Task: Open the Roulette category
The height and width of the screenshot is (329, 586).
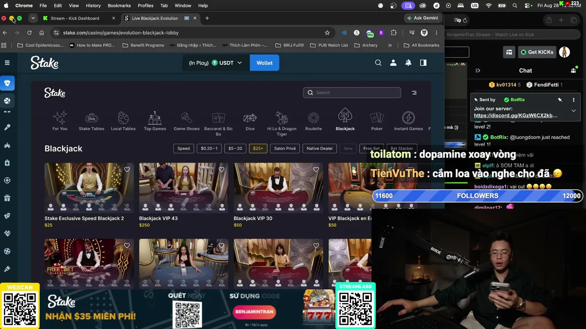Action: (314, 122)
